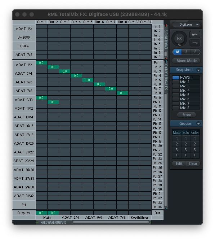Click the Undo arrow button

click(x=194, y=35)
